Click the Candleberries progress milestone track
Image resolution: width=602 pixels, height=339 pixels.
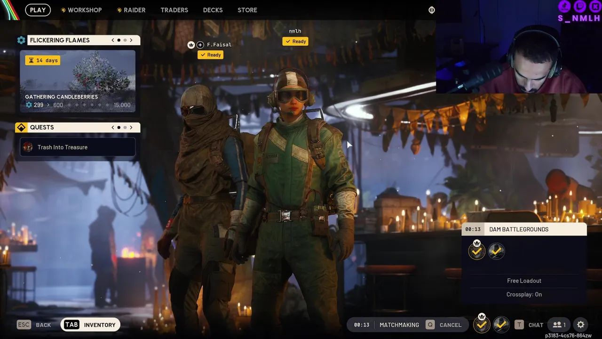[x=78, y=105]
